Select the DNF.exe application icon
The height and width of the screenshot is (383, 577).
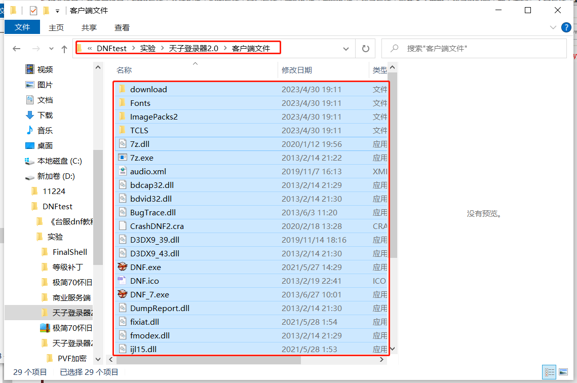[x=123, y=267]
